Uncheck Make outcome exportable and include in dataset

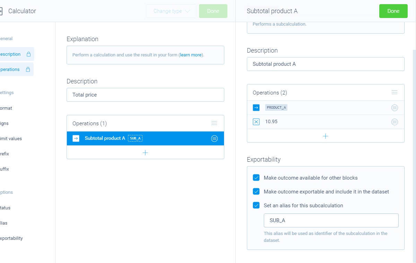coord(256,192)
